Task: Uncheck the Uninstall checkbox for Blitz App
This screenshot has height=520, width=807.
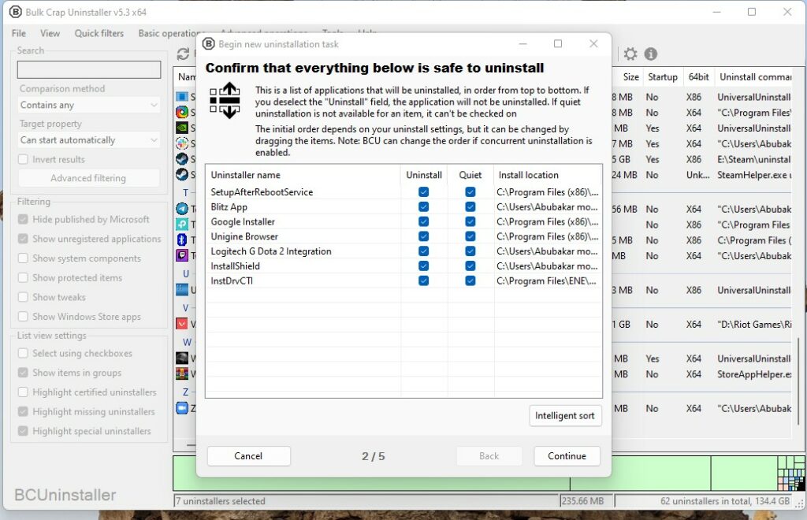Action: click(x=424, y=206)
